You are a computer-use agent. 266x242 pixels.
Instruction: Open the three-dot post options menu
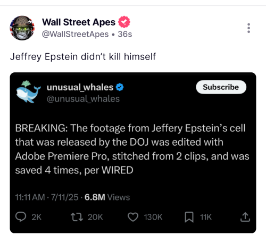248,28
